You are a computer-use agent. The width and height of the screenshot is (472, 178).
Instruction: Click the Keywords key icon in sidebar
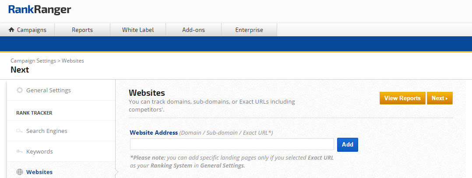point(20,152)
